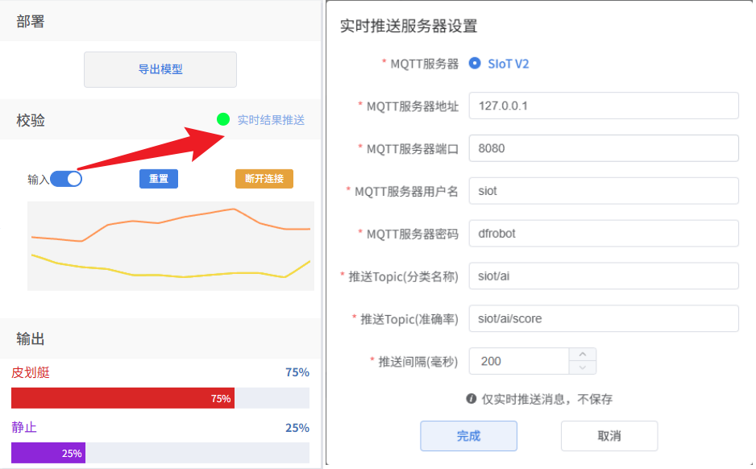The height and width of the screenshot is (469, 756).
Task: Click the MQTT password field with dfrobot
Action: (x=603, y=234)
